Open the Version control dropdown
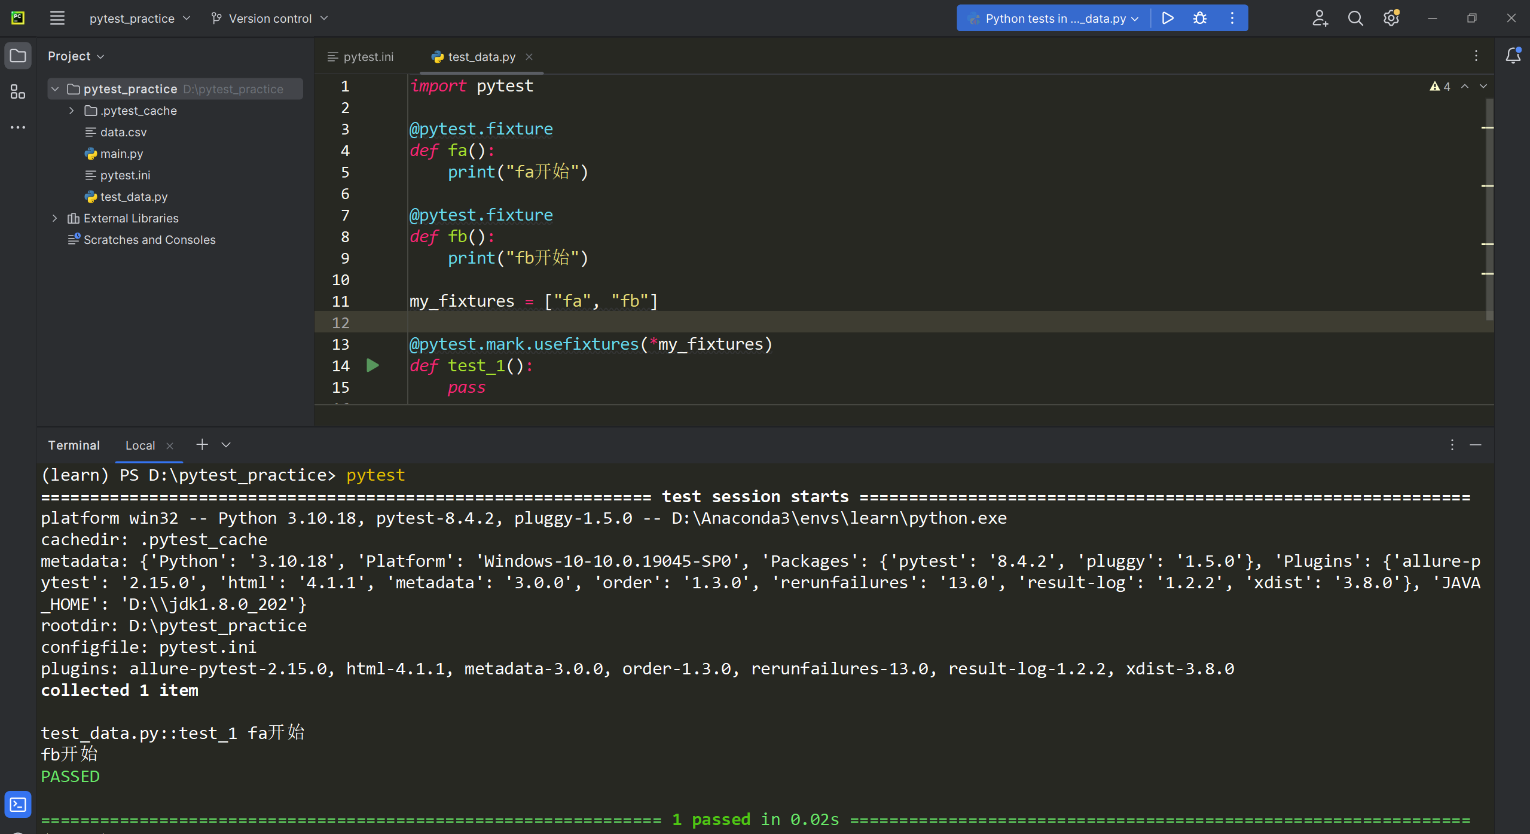Screen dimensions: 1530x834 click(x=270, y=19)
